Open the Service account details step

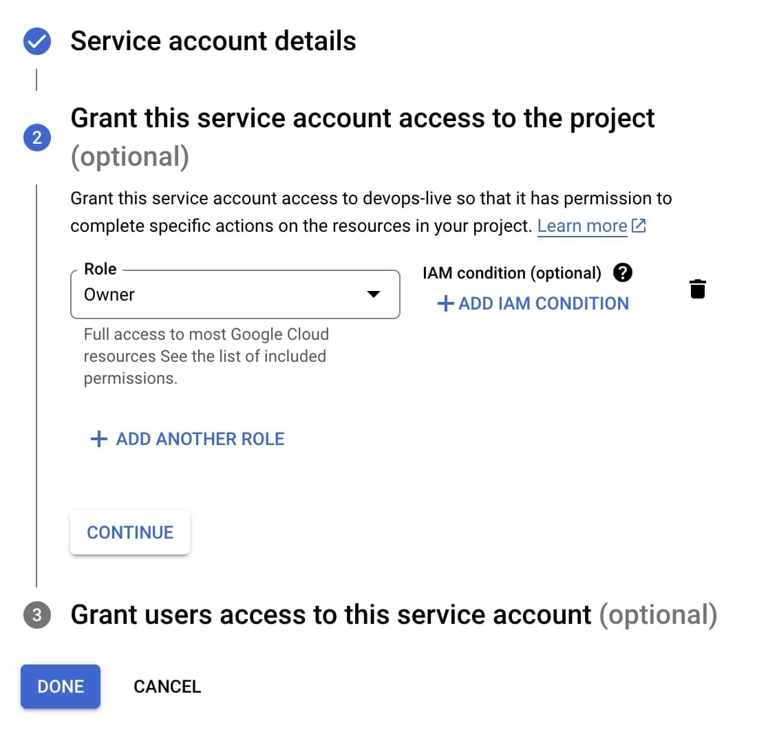pyautogui.click(x=213, y=41)
